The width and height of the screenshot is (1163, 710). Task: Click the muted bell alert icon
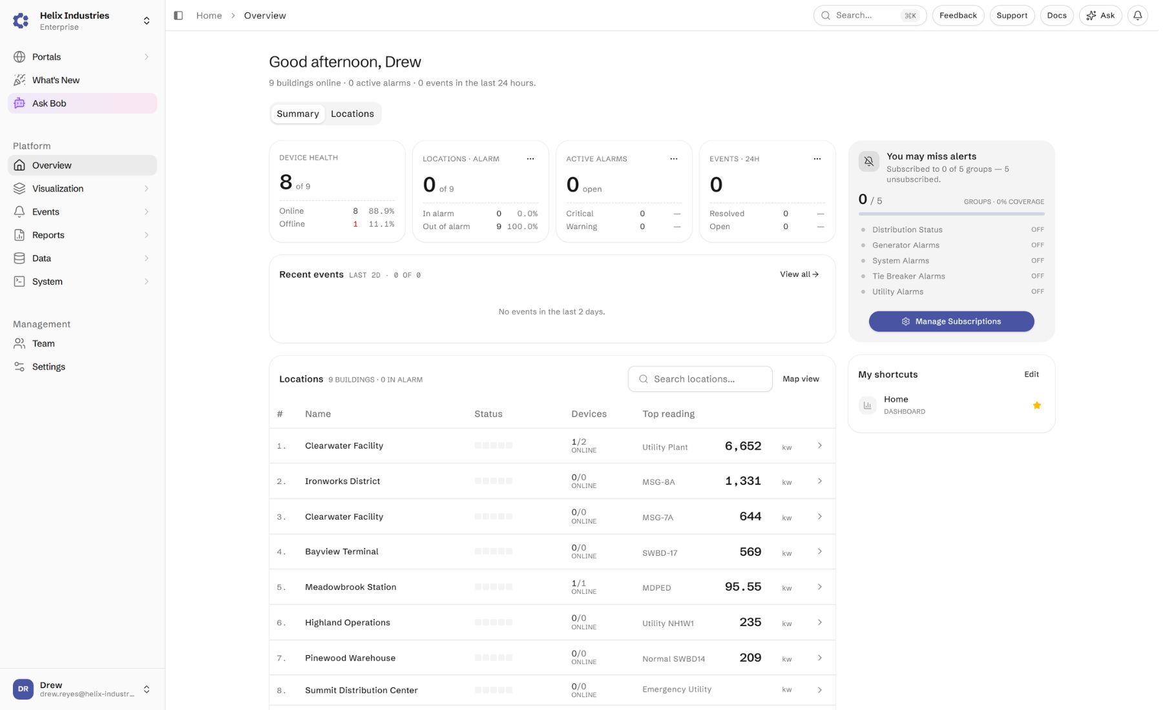point(868,161)
